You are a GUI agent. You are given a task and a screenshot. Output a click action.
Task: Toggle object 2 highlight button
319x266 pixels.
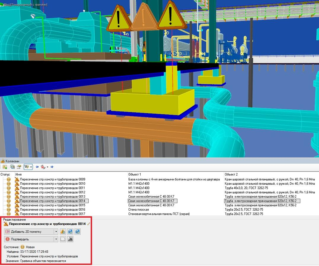77,231
